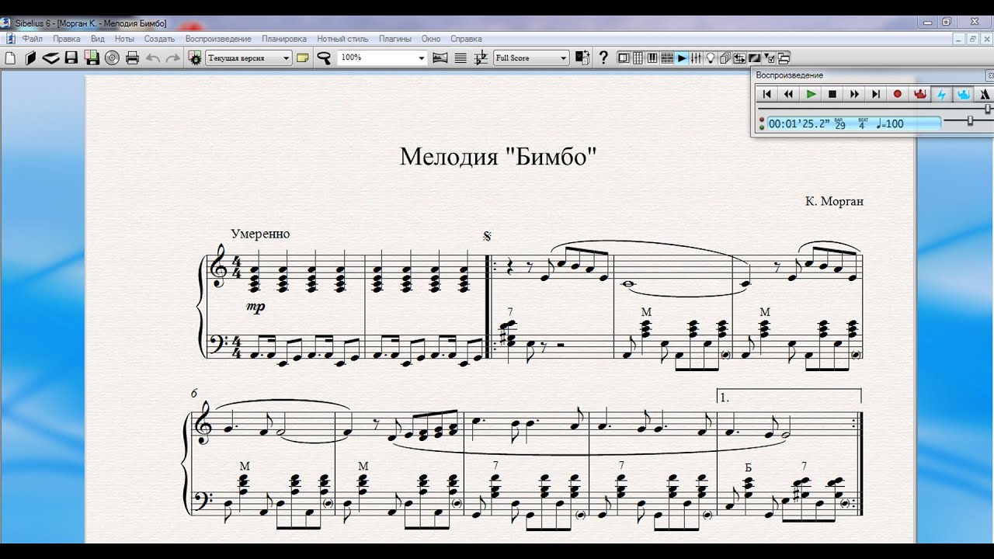Click the Hide tool windows icon
Image resolution: width=994 pixels, height=559 pixels.
pyautogui.click(x=783, y=57)
